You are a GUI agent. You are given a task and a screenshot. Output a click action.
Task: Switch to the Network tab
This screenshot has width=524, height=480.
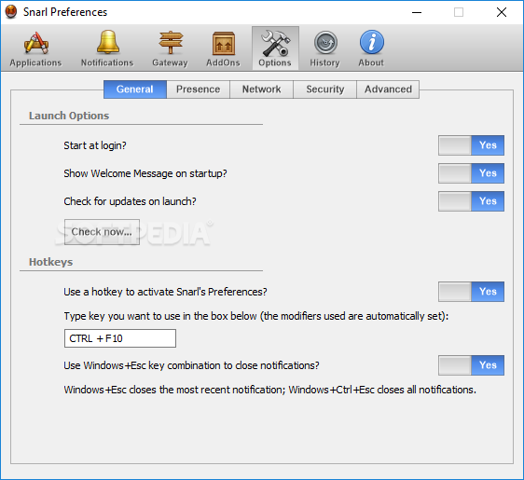262,89
